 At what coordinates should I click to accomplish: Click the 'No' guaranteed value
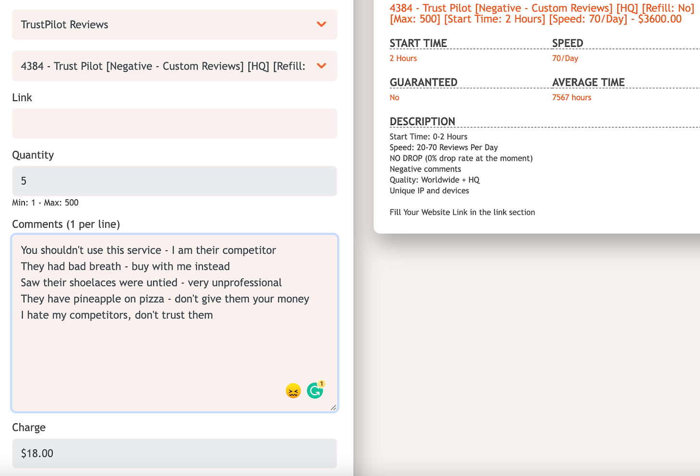click(x=394, y=98)
